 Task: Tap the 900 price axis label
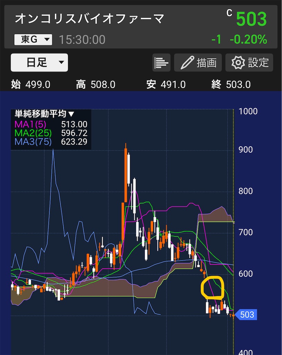246,150
